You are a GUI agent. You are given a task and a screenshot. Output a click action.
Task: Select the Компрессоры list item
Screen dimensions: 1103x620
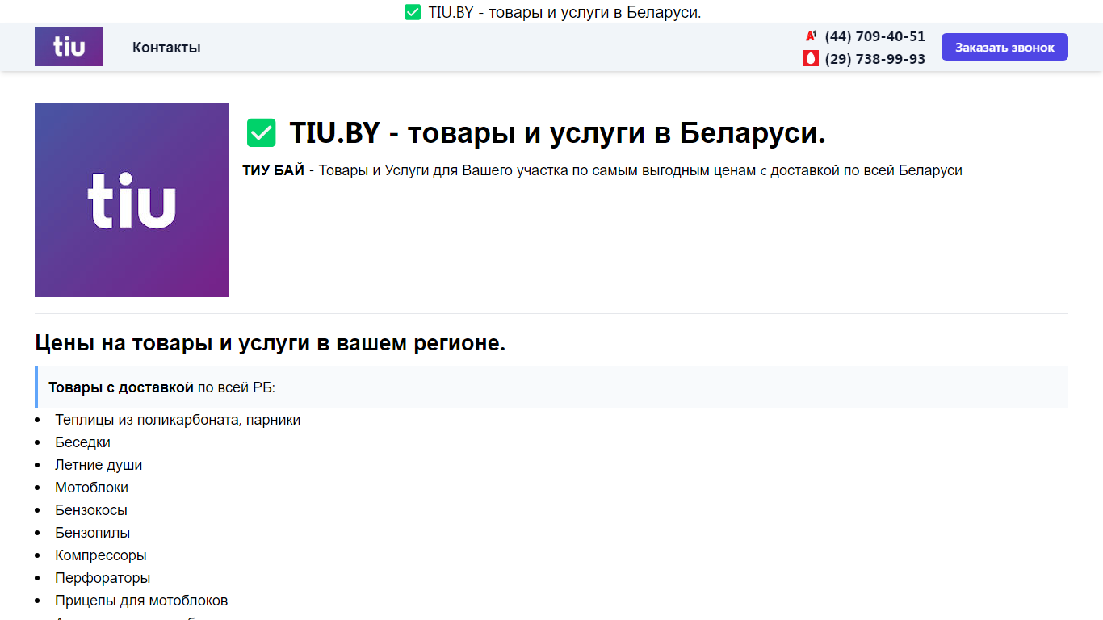(x=101, y=555)
